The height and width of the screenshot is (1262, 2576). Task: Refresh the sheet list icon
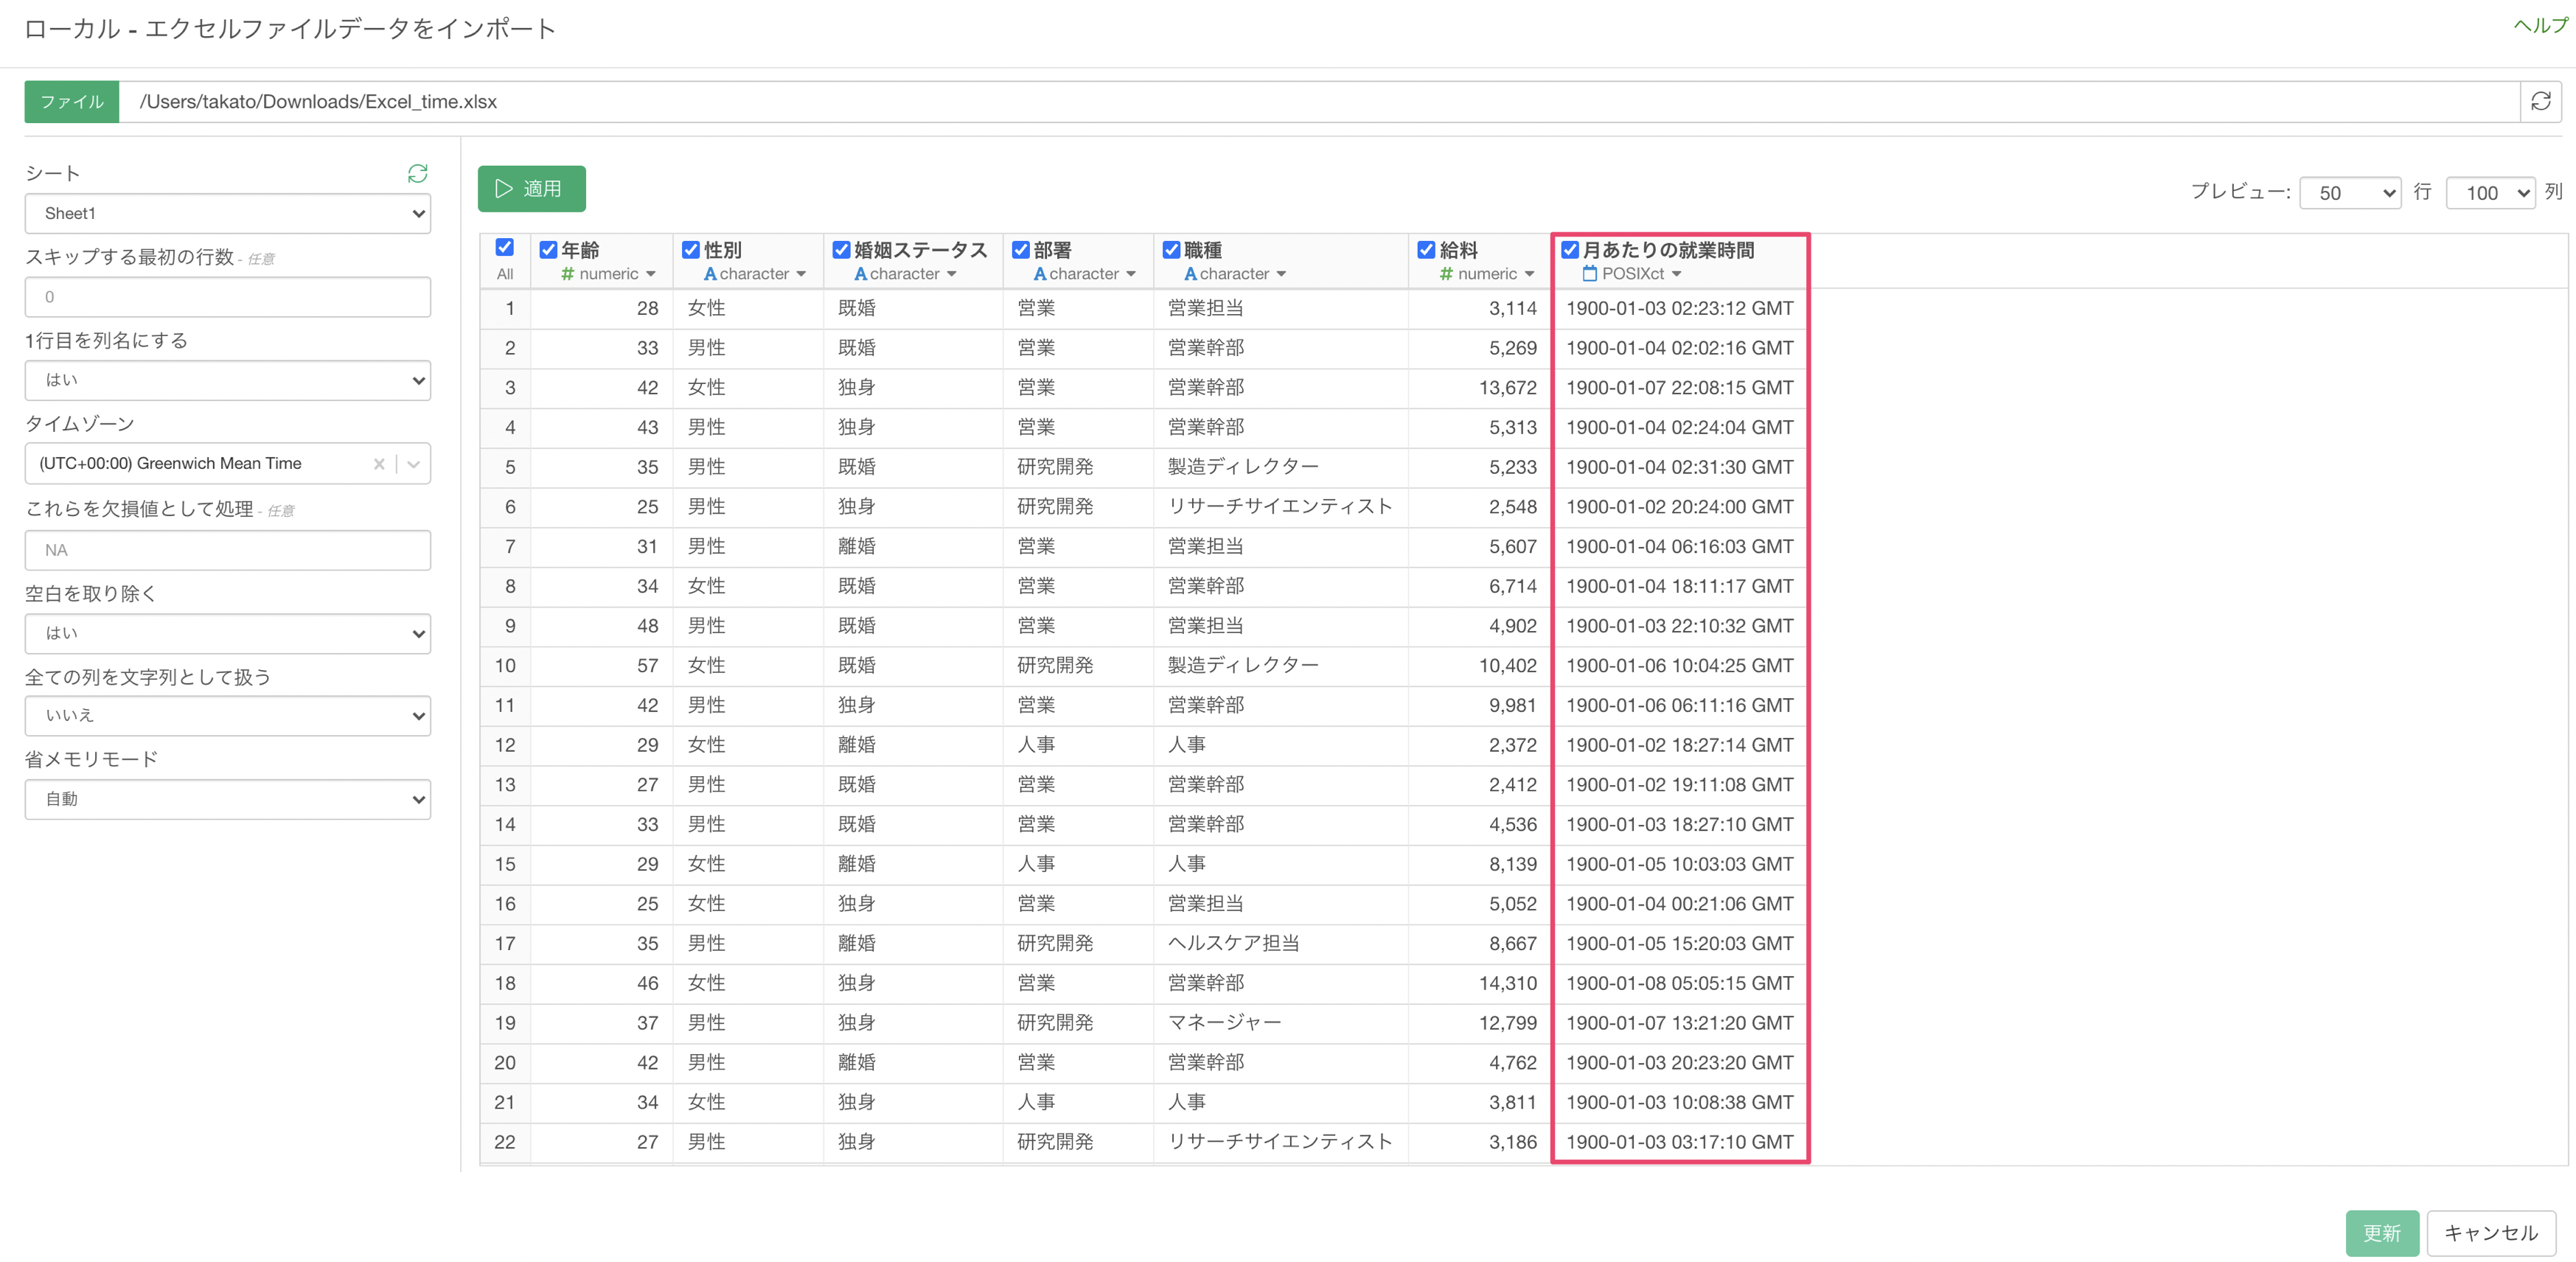(418, 173)
